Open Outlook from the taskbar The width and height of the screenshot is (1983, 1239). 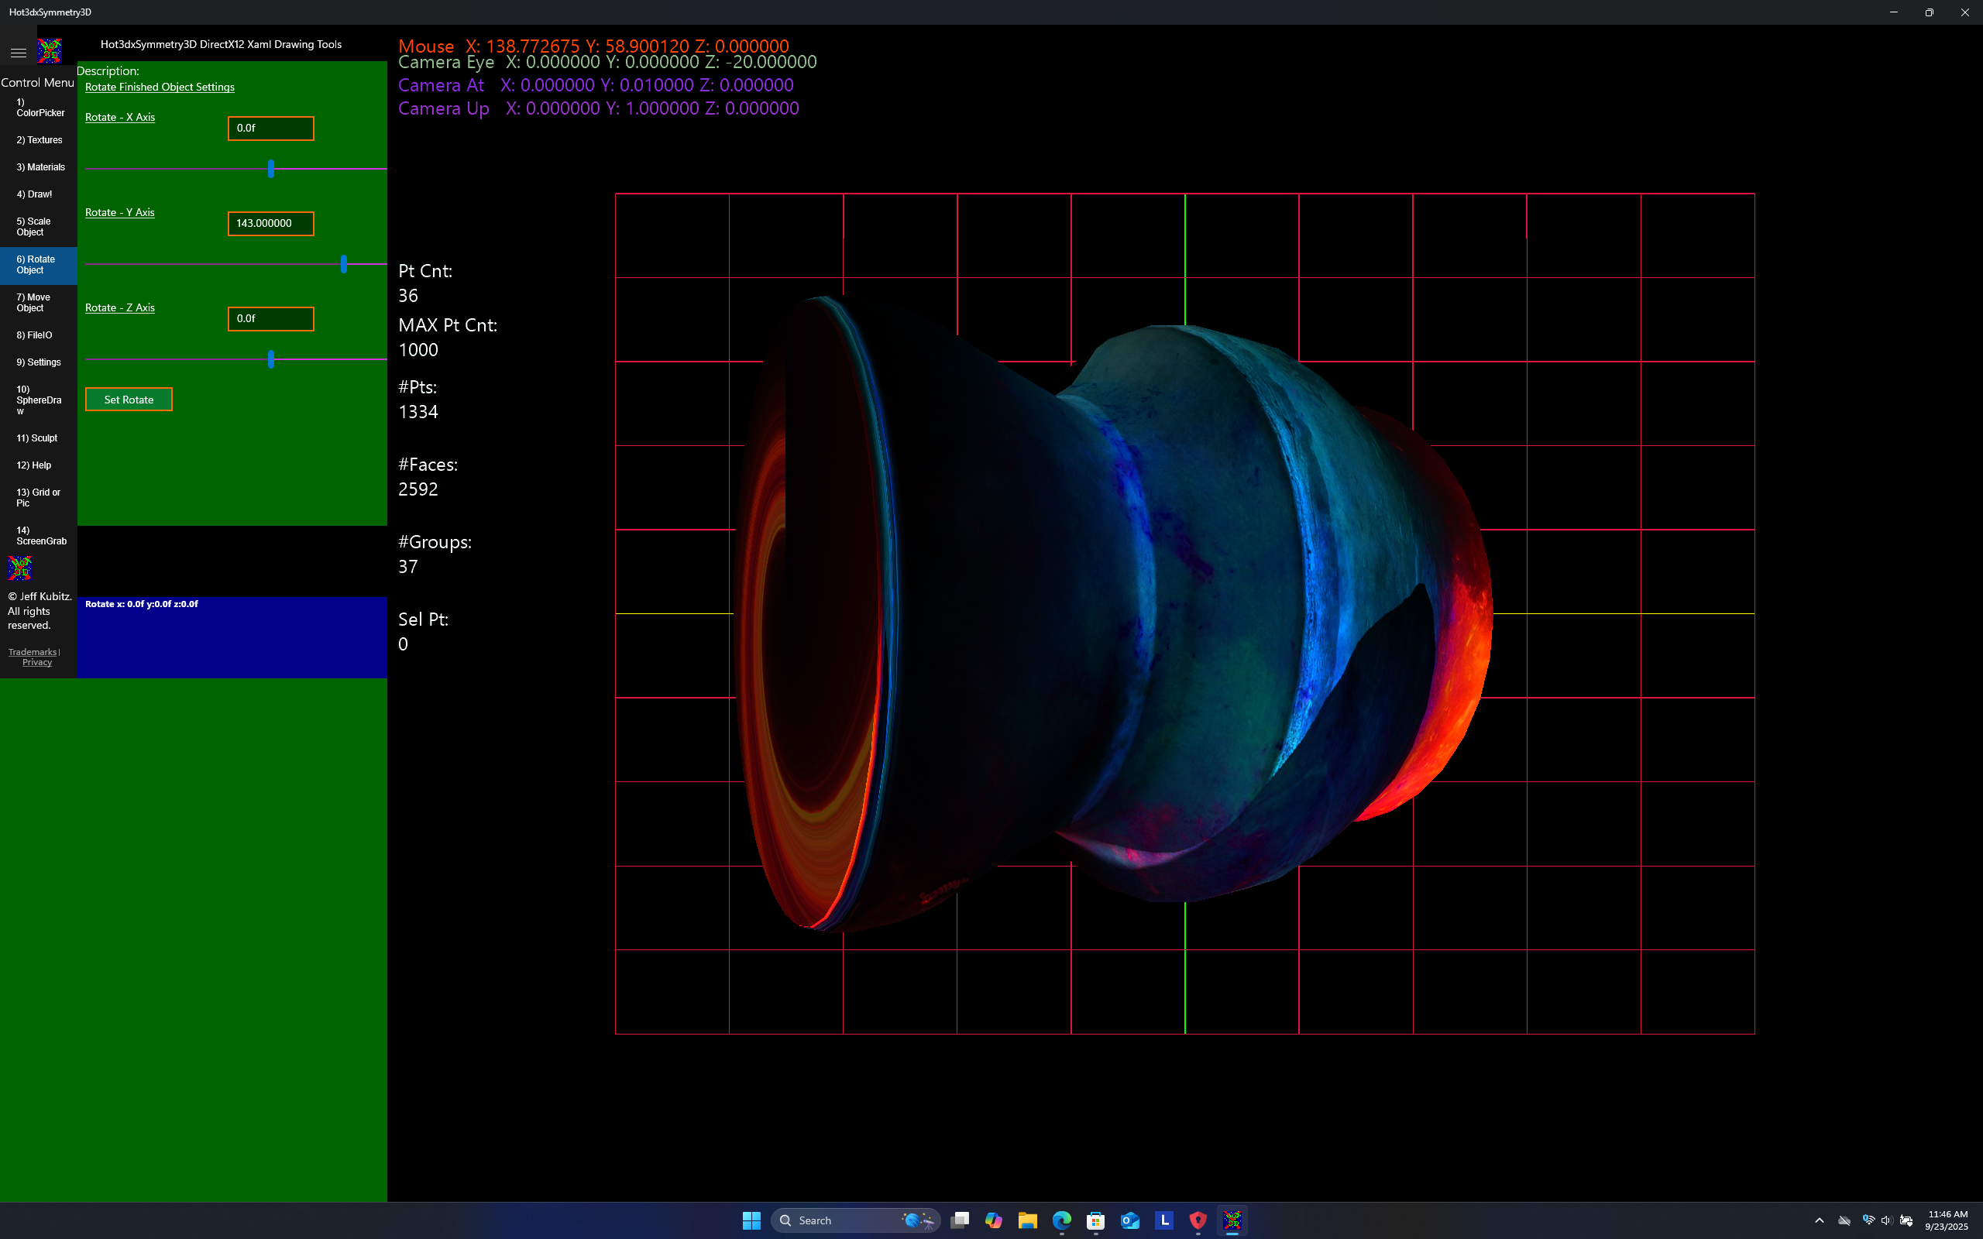[1130, 1220]
